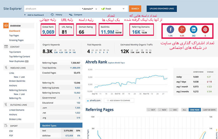Click the Google Plus share icon
This screenshot has height=139, width=218.
click(182, 29)
